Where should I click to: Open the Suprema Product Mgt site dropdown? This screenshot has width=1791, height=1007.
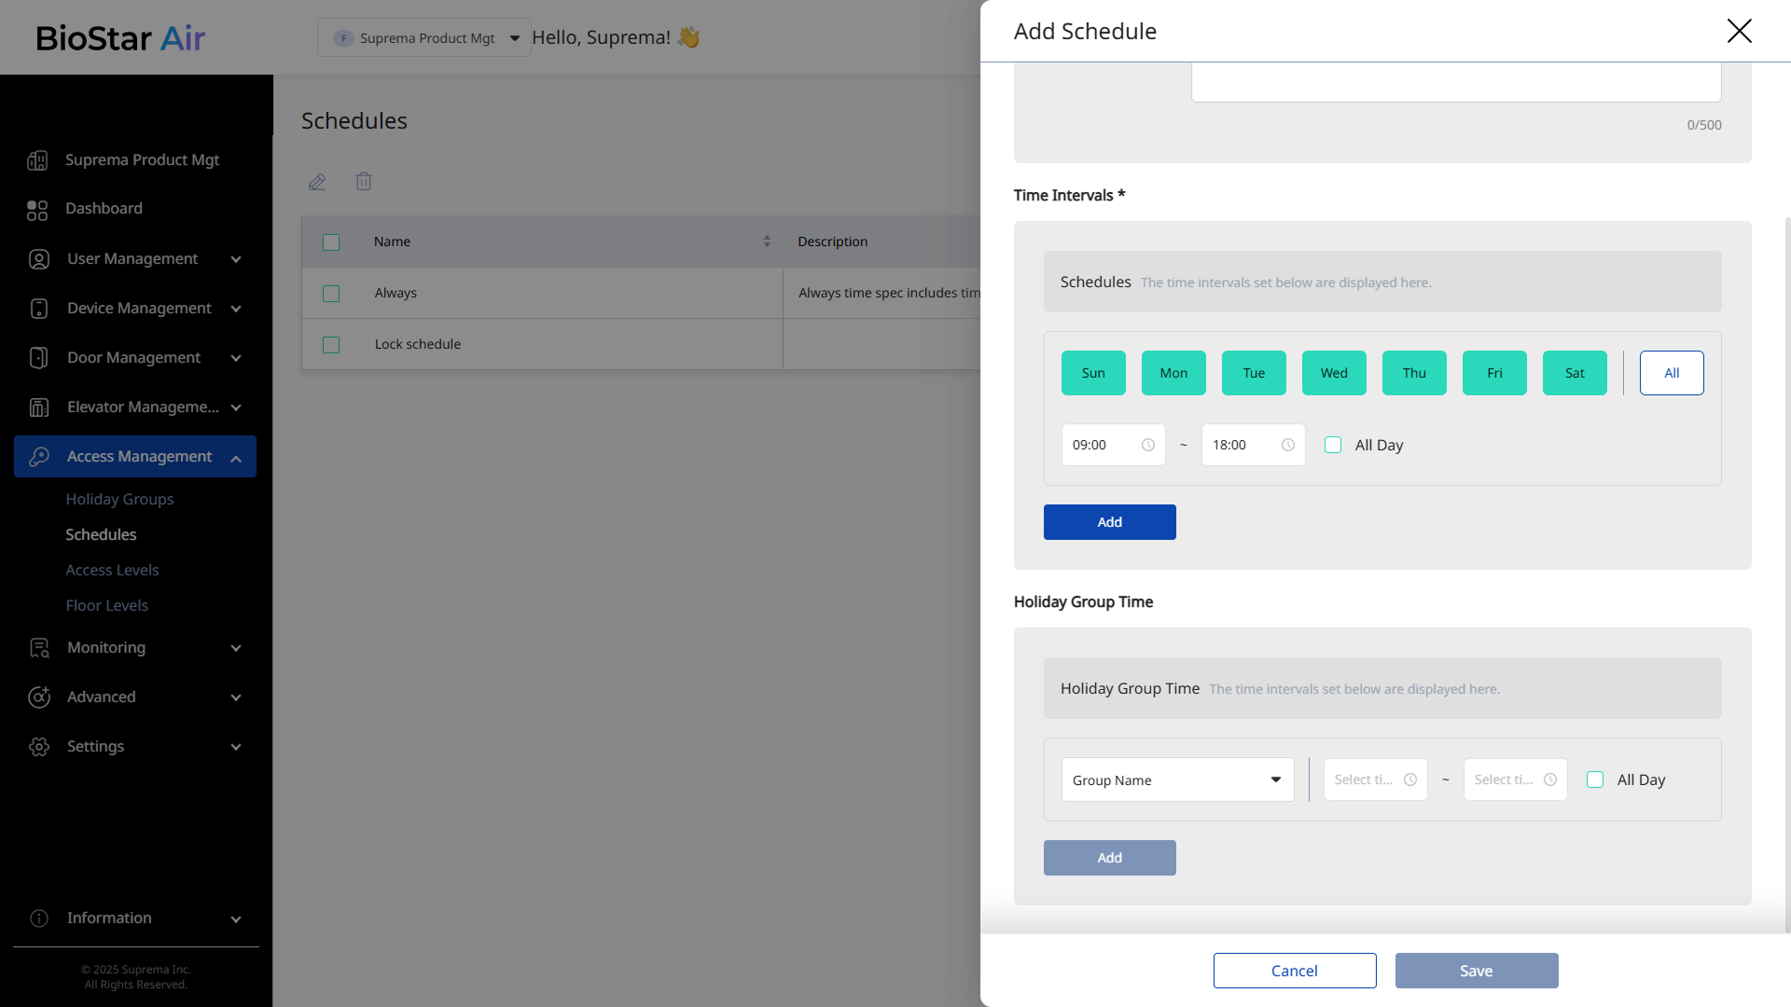424,38
